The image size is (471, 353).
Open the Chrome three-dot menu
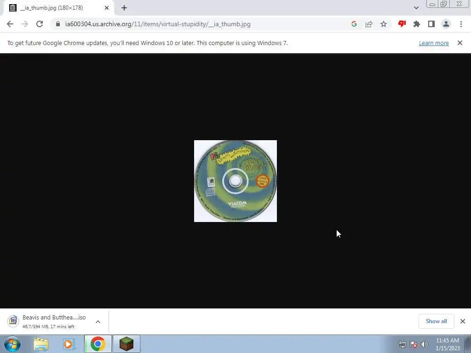461,24
